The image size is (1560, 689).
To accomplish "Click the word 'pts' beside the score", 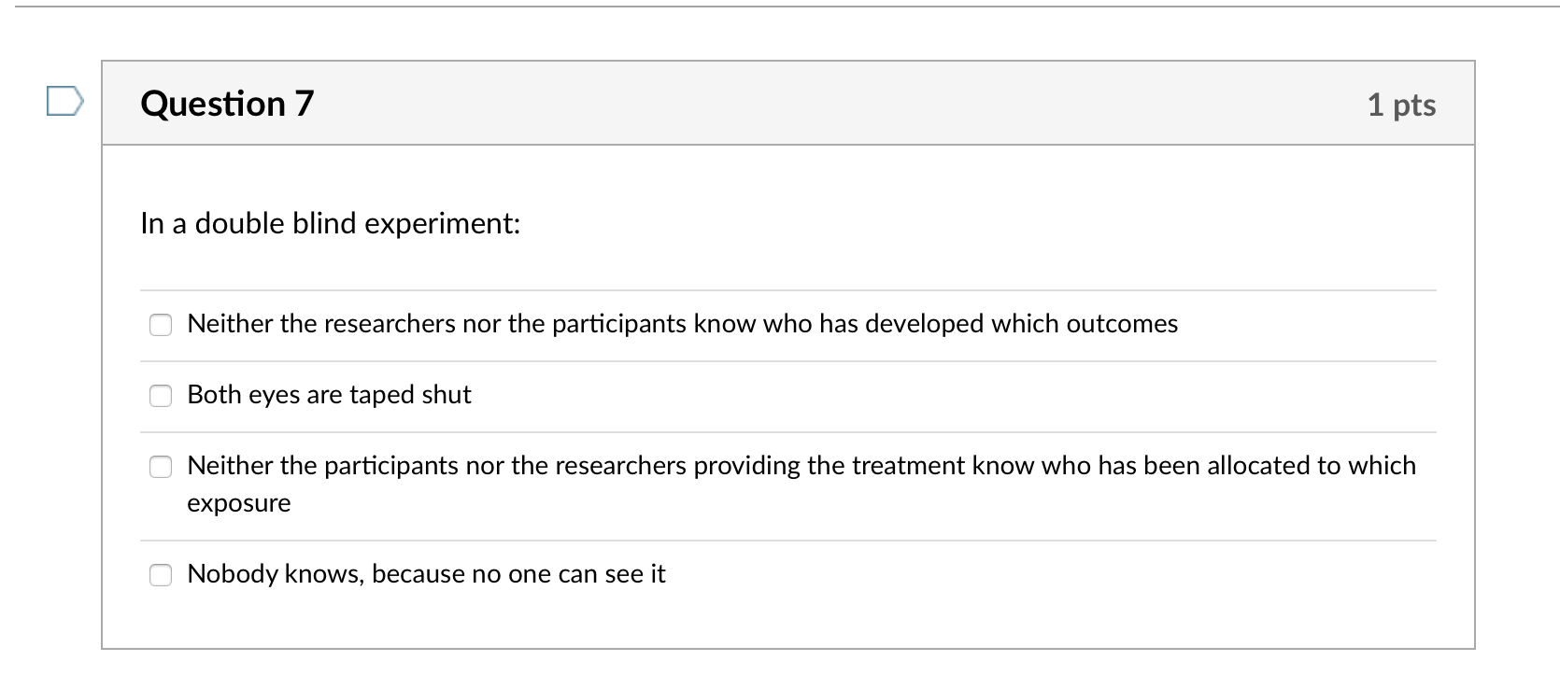I will pyautogui.click(x=1414, y=105).
